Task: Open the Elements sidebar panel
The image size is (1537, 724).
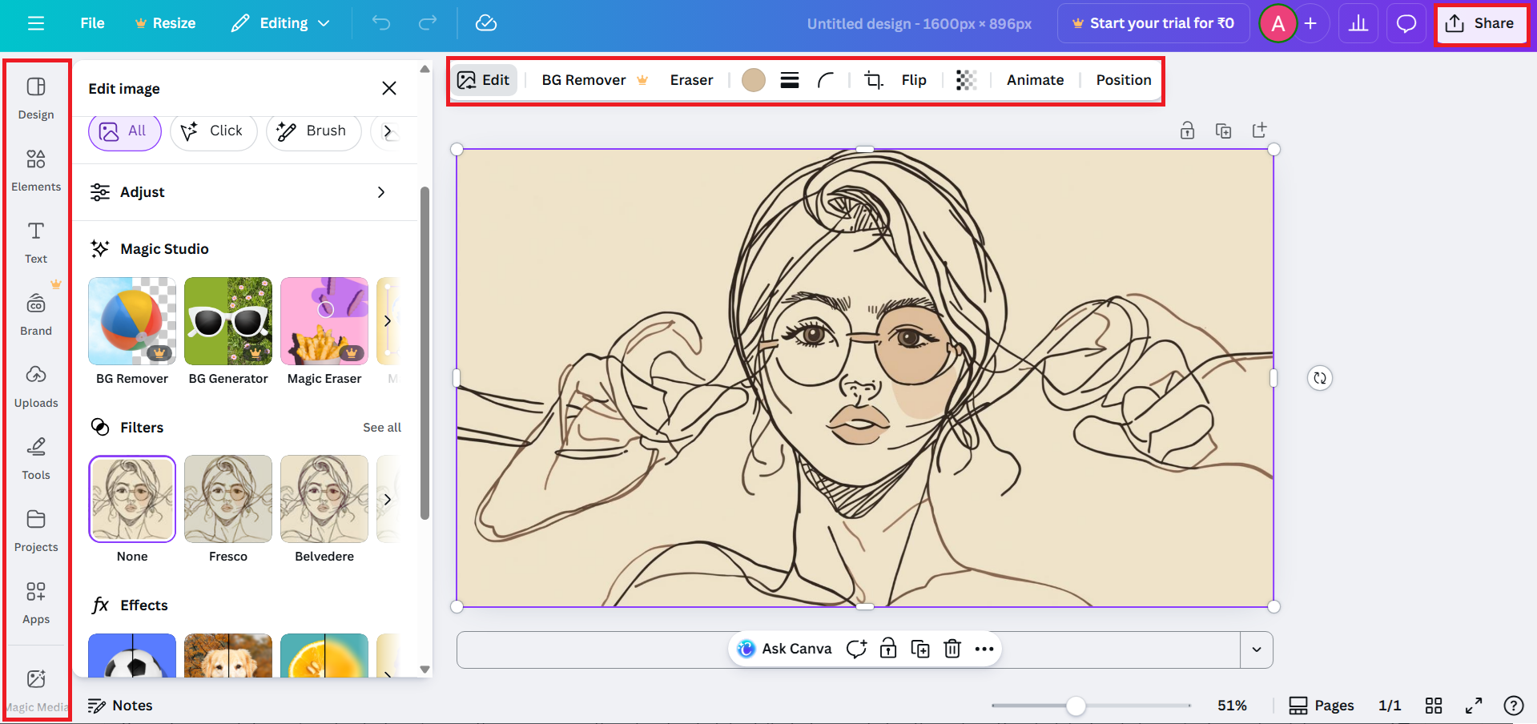Action: (x=36, y=170)
